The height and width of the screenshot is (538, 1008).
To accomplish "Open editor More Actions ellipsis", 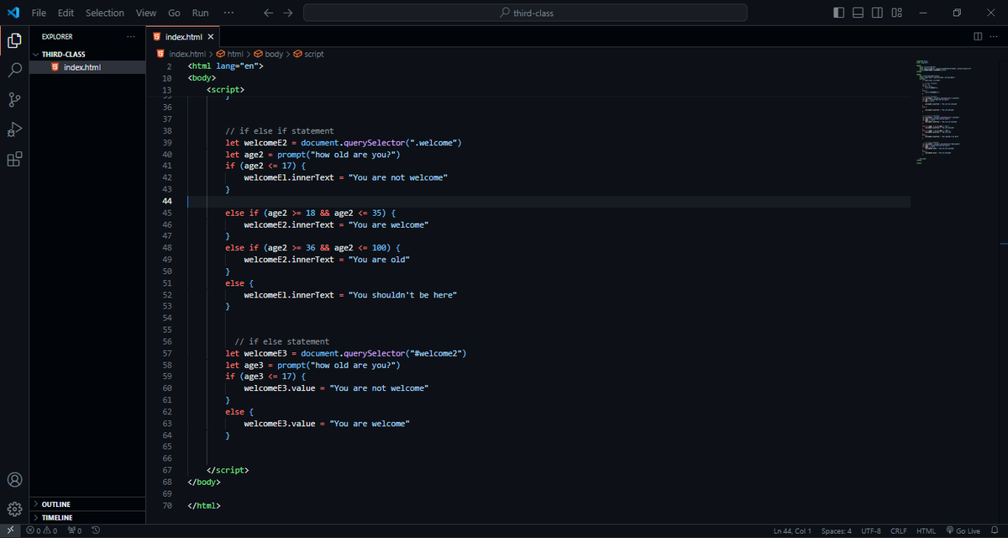I will (x=995, y=37).
